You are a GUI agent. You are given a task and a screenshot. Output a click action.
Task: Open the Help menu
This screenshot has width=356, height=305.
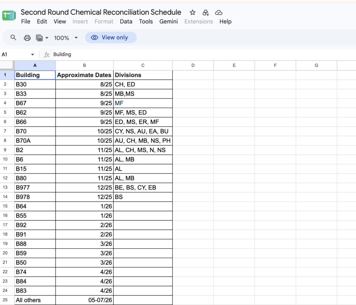pyautogui.click(x=225, y=21)
